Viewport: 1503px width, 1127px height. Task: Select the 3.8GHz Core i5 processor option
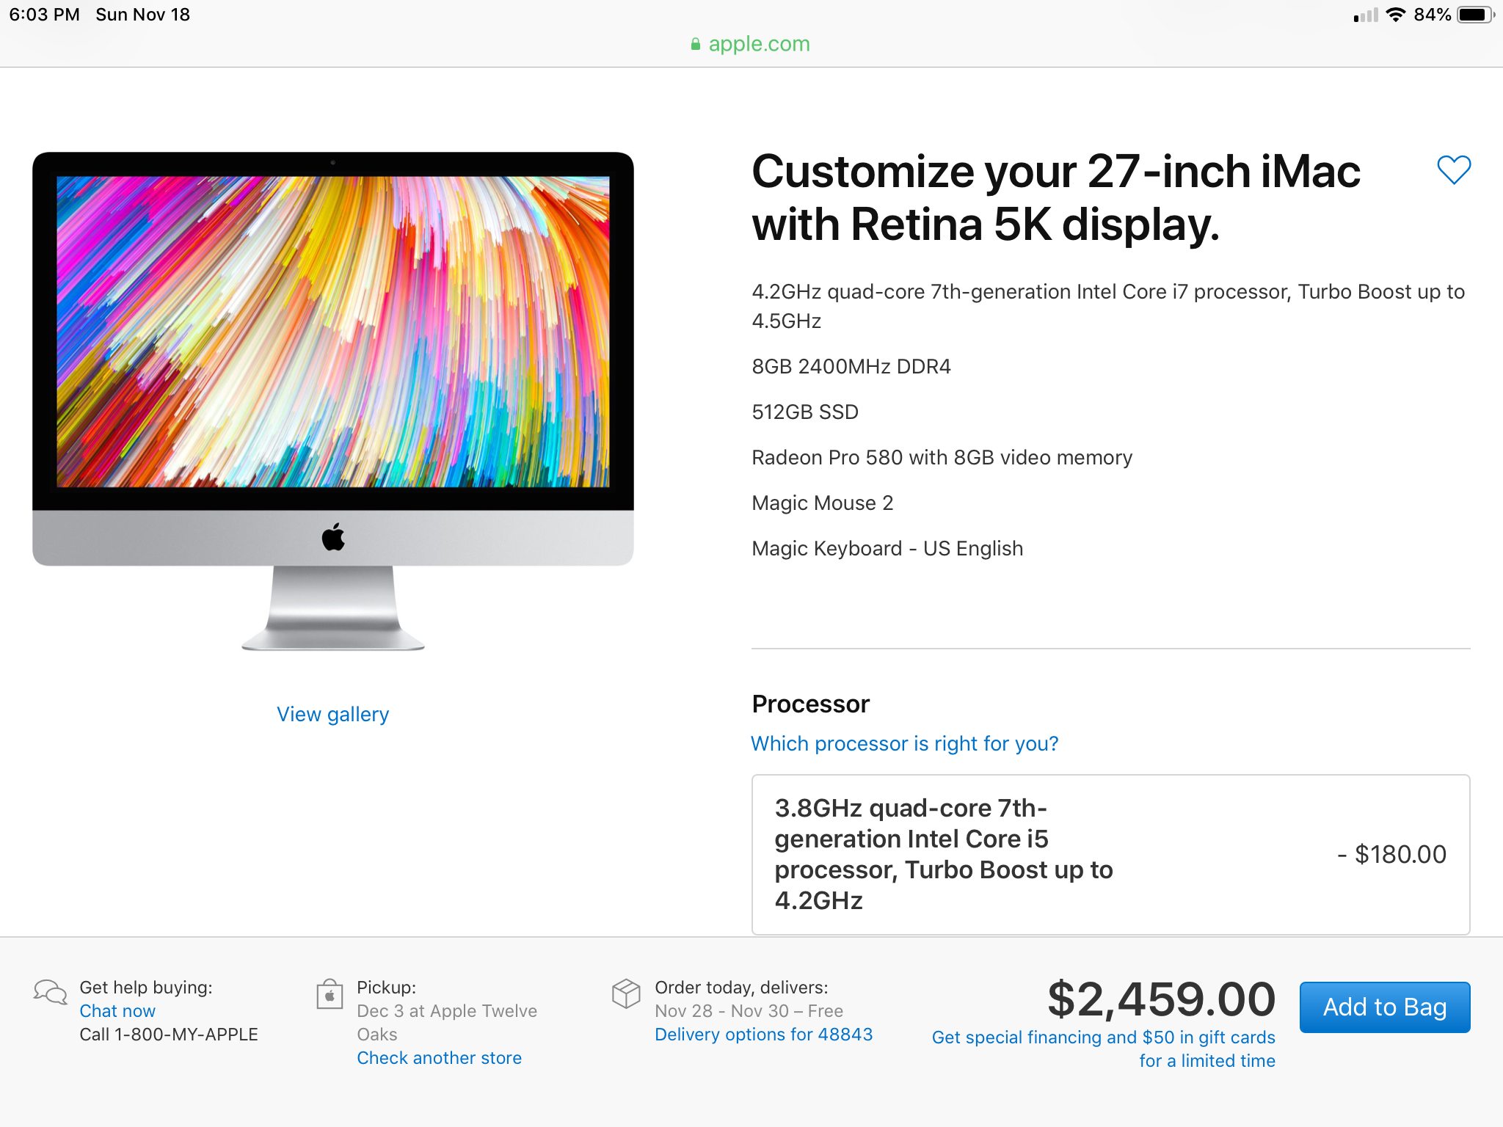tap(1110, 854)
